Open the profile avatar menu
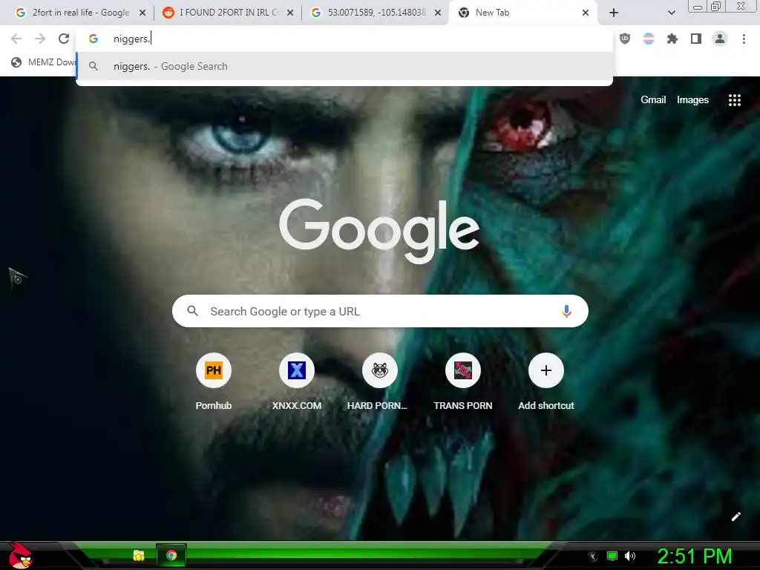 tap(720, 39)
